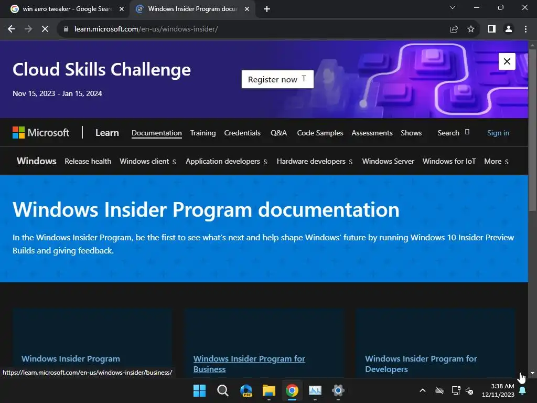The height and width of the screenshot is (403, 537).
Task: Close the win aero tweaker tab
Action: click(122, 9)
